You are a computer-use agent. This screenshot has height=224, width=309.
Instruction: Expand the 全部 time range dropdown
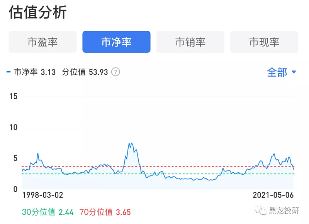(x=282, y=72)
